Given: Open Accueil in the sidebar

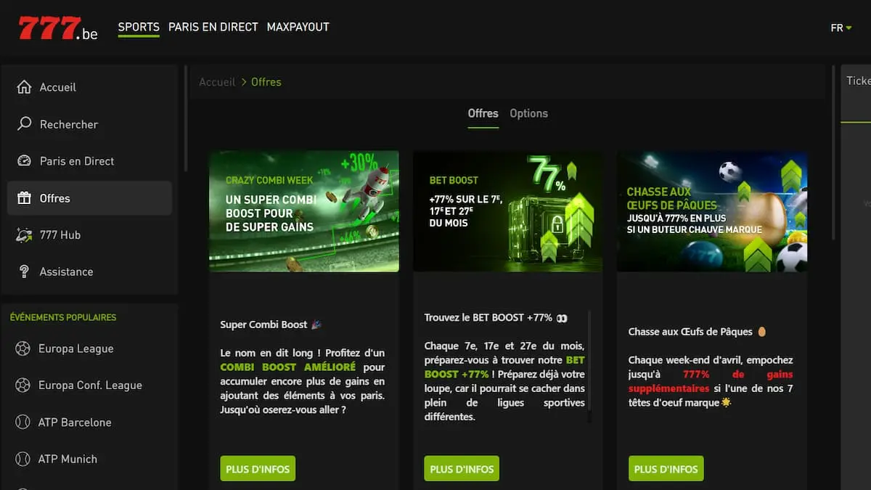Looking at the screenshot, I should click(x=89, y=87).
